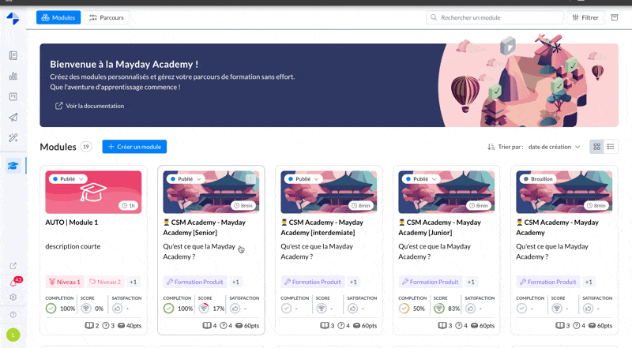
Task: Open the Voir la documentation link
Action: (89, 106)
